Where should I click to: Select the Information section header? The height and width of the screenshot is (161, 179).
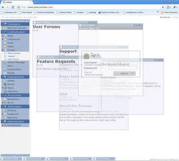coord(15,107)
